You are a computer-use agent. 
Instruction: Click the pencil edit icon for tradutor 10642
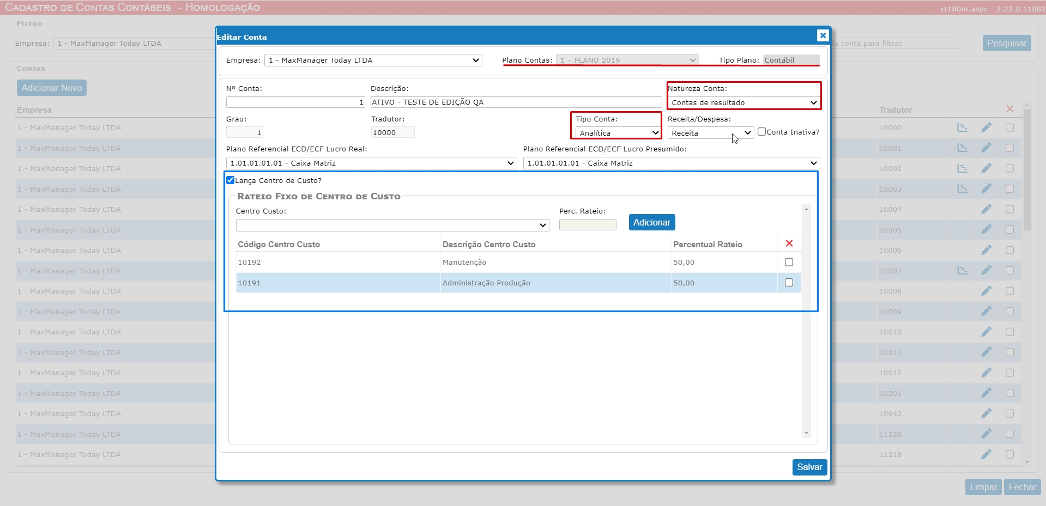point(986,413)
